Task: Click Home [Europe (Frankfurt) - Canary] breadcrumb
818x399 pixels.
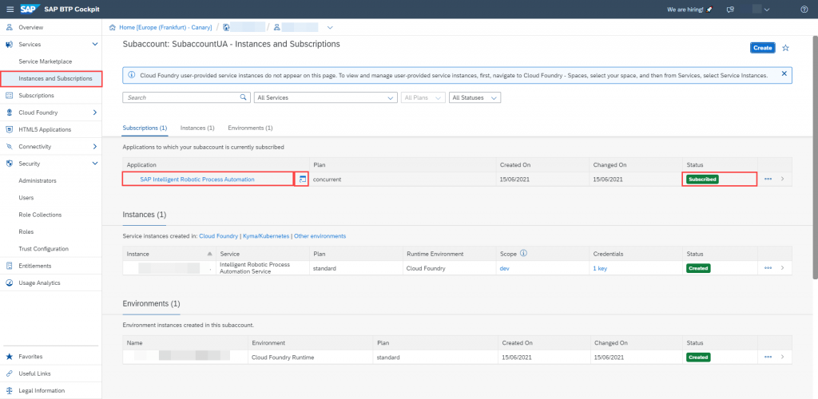Action: tap(165, 28)
